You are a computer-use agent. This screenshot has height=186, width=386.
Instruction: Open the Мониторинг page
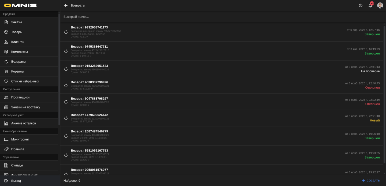pyautogui.click(x=20, y=139)
